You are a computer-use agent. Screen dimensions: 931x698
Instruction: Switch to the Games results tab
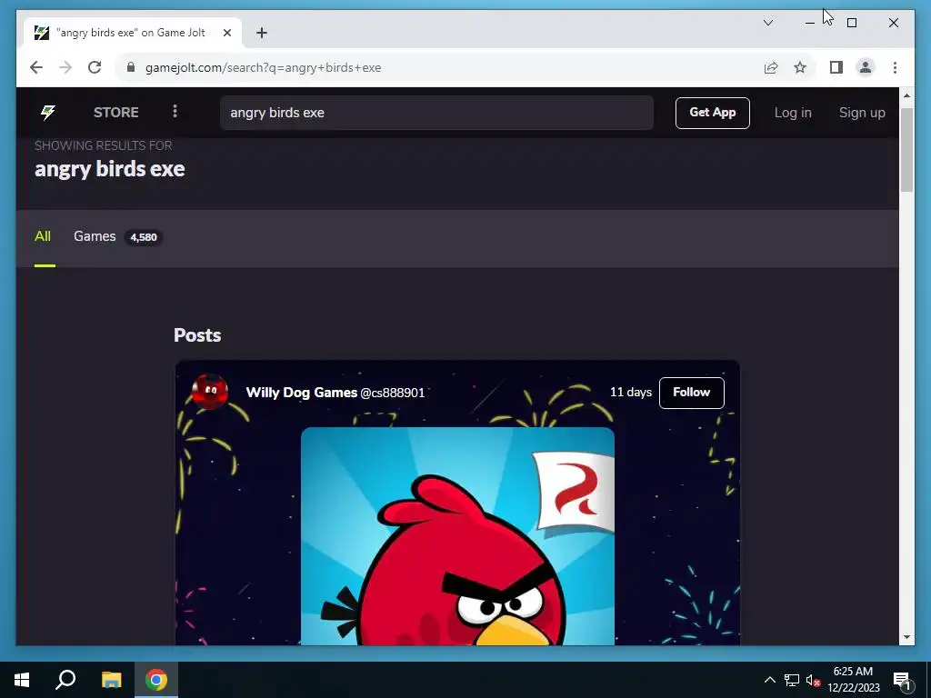pos(95,236)
